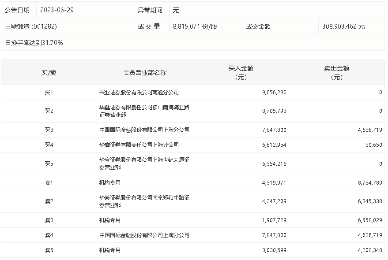Select sell amount 30,650
The width and height of the screenshot is (388, 260).
(x=374, y=145)
